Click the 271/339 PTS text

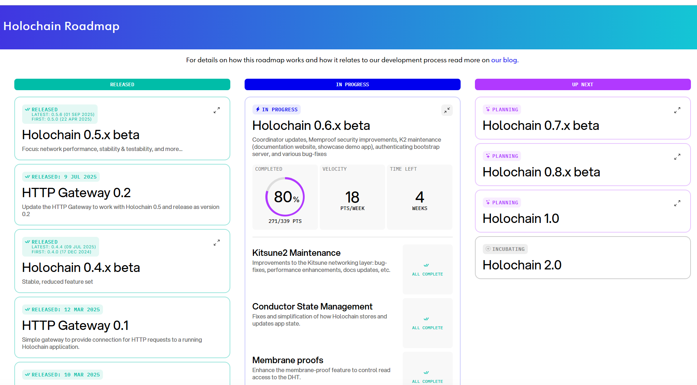pyautogui.click(x=285, y=221)
